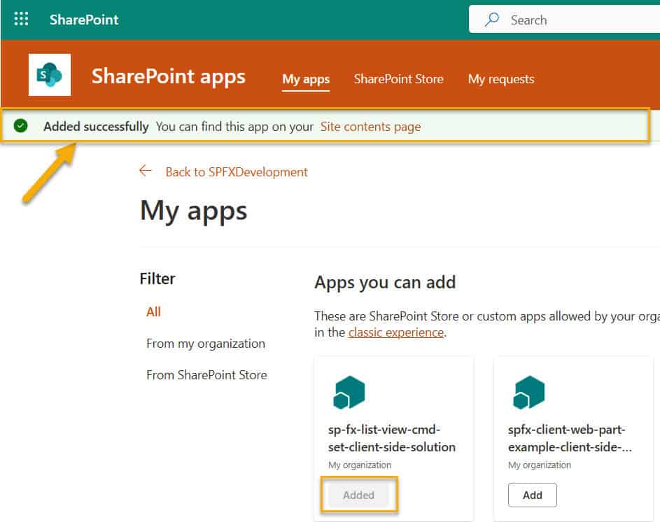The width and height of the screenshot is (660, 522).
Task: Click the 'Apps you can add' heading
Action: point(385,282)
